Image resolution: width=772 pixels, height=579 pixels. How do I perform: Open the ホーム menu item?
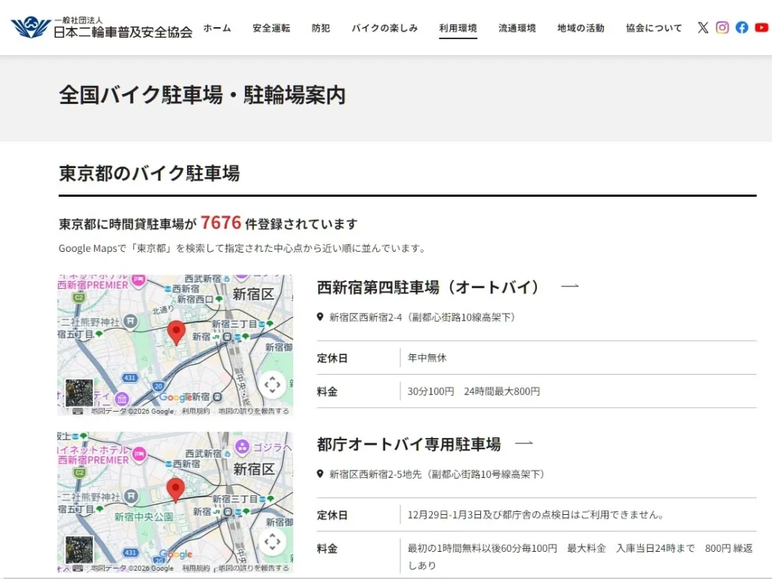tap(217, 28)
